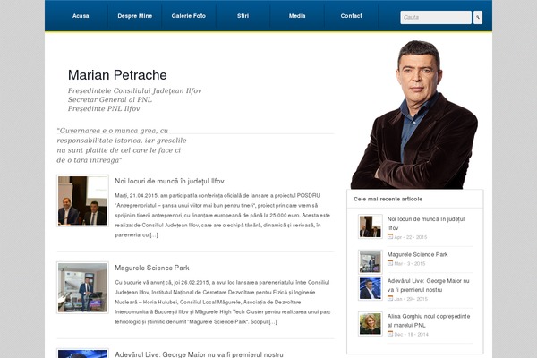Open the Galerie Foto menu

pos(189,16)
